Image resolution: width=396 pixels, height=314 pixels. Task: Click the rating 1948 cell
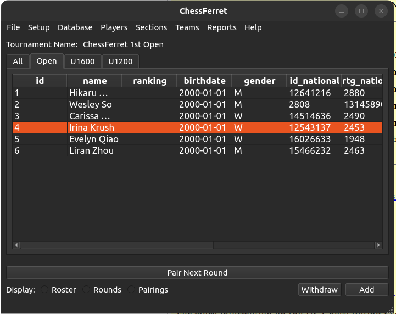[362, 139]
